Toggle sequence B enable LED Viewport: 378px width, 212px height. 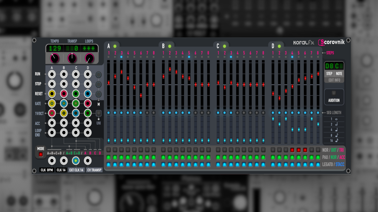click(170, 46)
